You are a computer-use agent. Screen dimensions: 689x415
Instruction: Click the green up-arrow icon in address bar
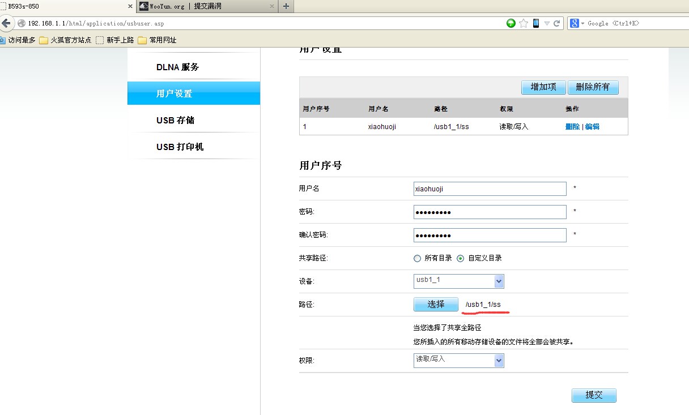click(511, 23)
